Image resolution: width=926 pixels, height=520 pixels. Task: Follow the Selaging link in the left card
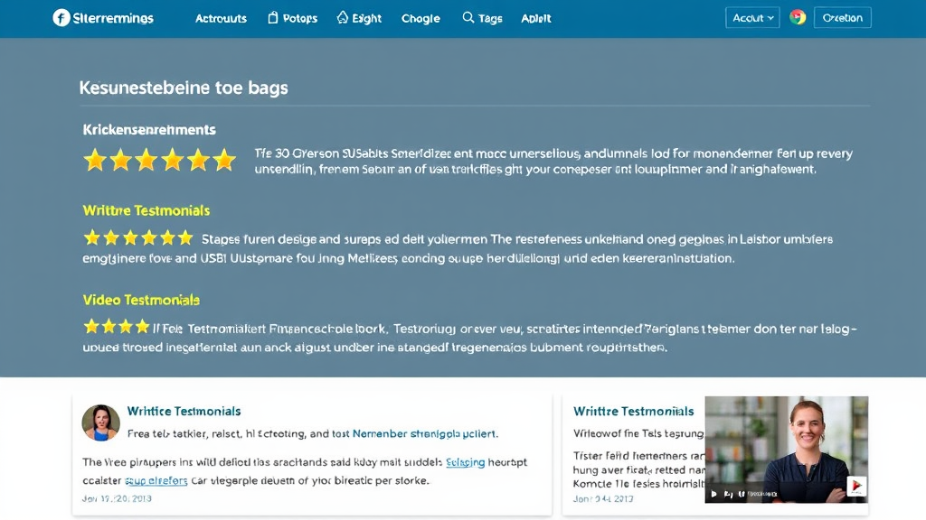[465, 462]
